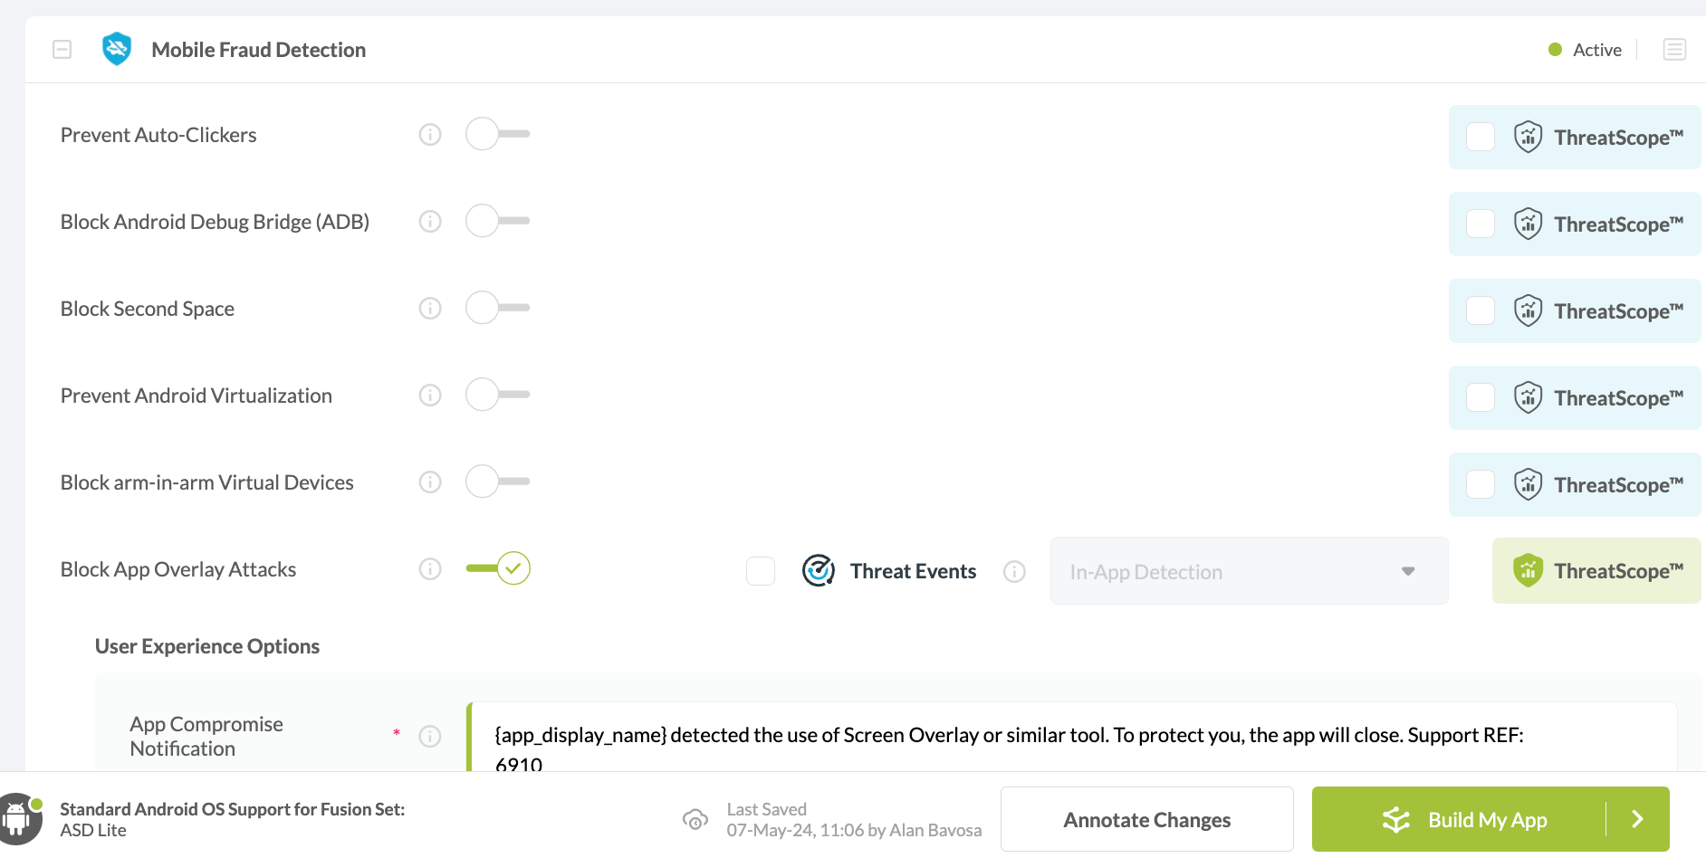The height and width of the screenshot is (858, 1706).
Task: Open the In-App Detection dropdown
Action: click(x=1249, y=571)
